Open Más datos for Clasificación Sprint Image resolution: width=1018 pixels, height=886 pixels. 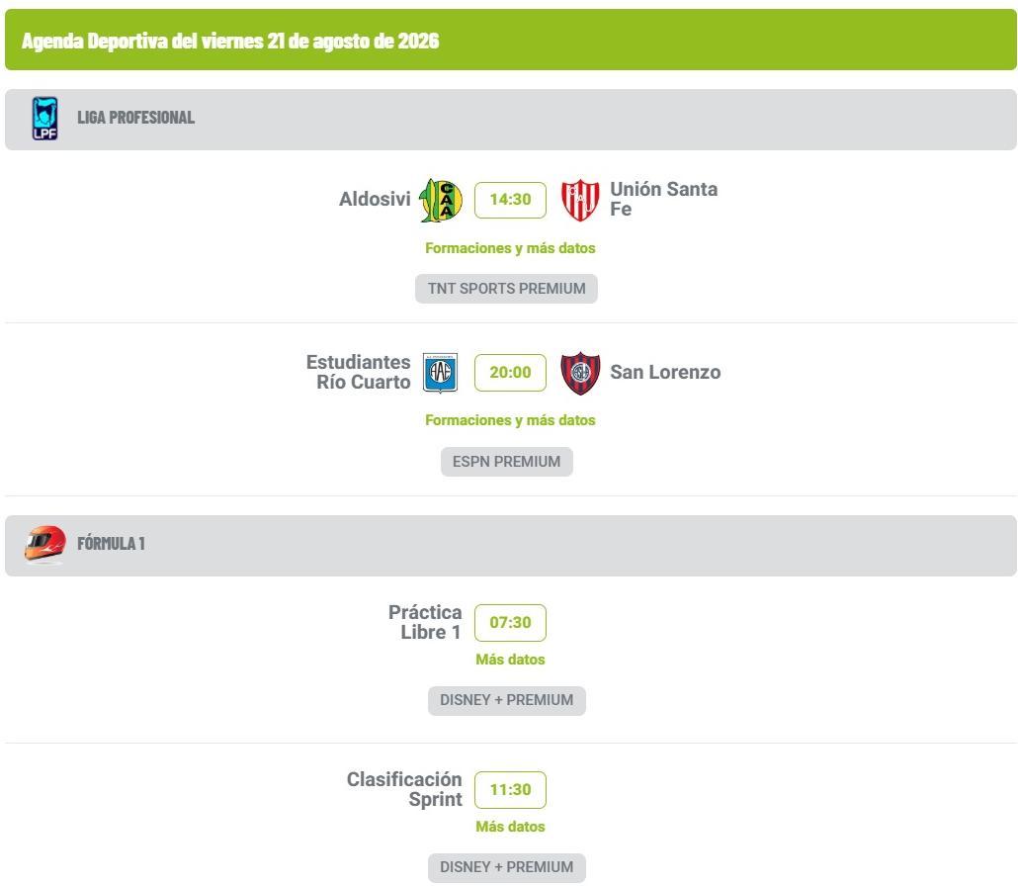(510, 827)
